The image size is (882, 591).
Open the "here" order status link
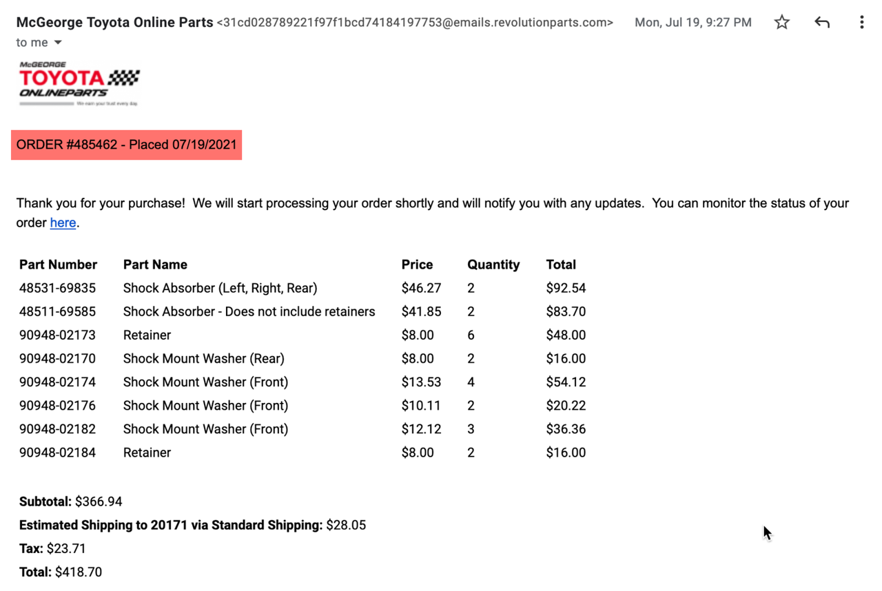tap(63, 222)
